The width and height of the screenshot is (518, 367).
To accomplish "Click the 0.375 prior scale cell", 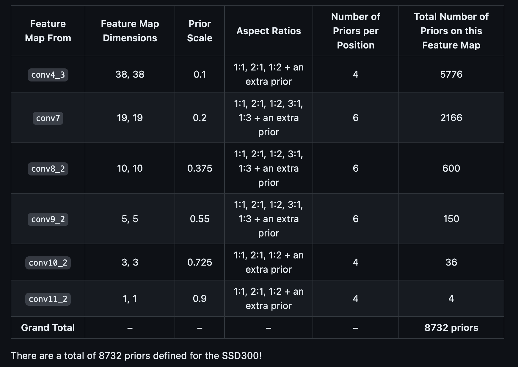I will [x=200, y=168].
